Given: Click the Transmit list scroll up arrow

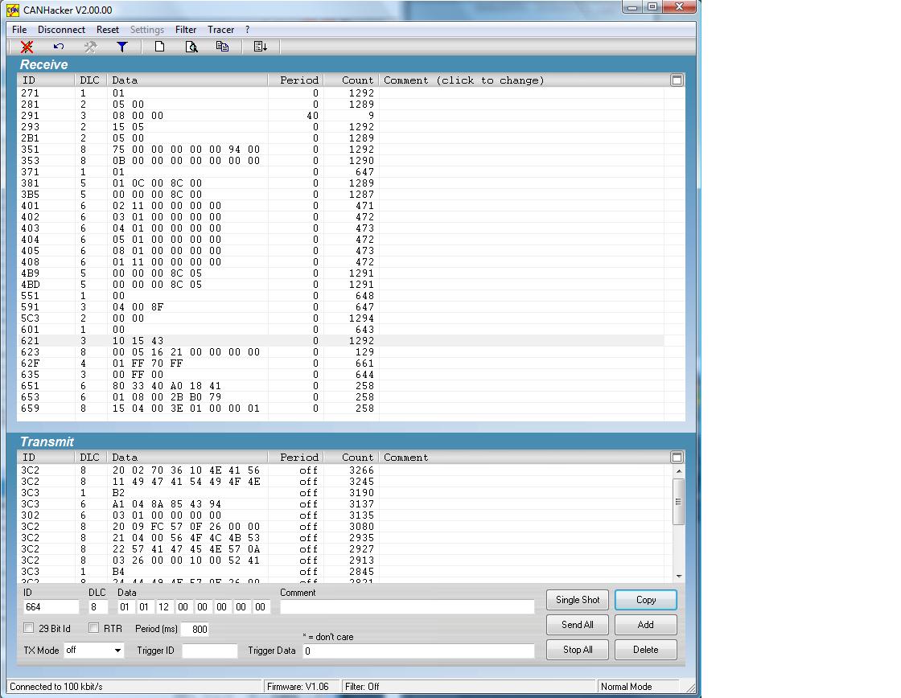Looking at the screenshot, I should (679, 471).
